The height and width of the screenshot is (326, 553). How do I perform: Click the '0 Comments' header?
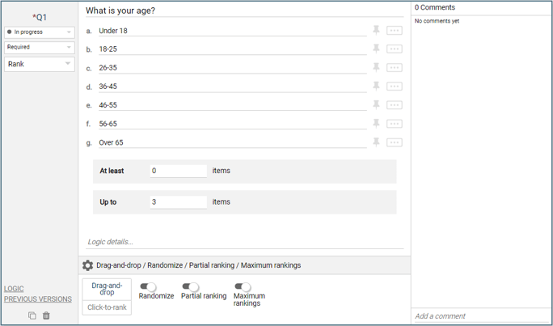(435, 7)
